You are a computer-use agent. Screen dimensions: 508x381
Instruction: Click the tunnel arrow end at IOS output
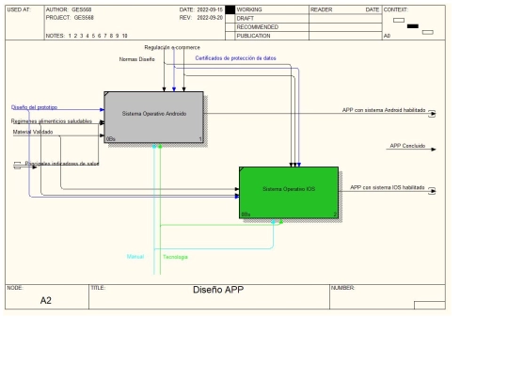432,191
